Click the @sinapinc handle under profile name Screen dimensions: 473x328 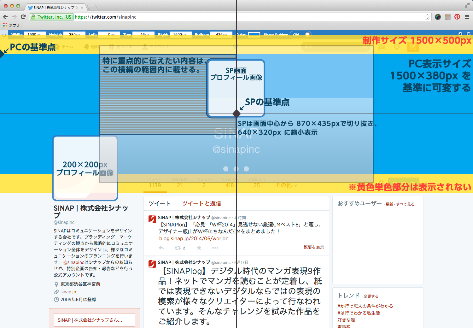64,222
